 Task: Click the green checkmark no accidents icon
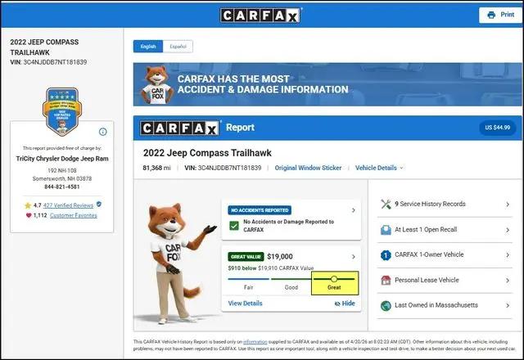(234, 226)
